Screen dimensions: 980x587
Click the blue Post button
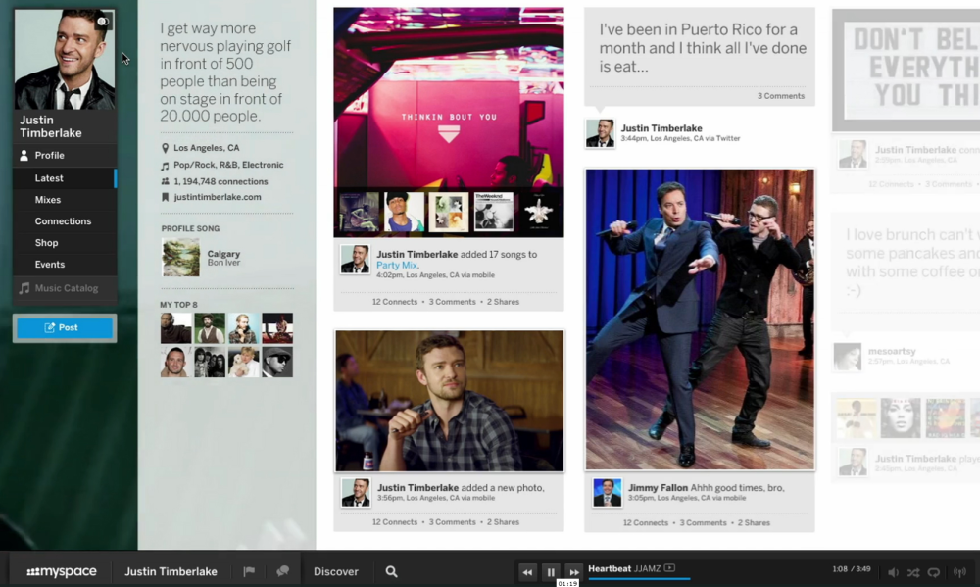pos(65,327)
